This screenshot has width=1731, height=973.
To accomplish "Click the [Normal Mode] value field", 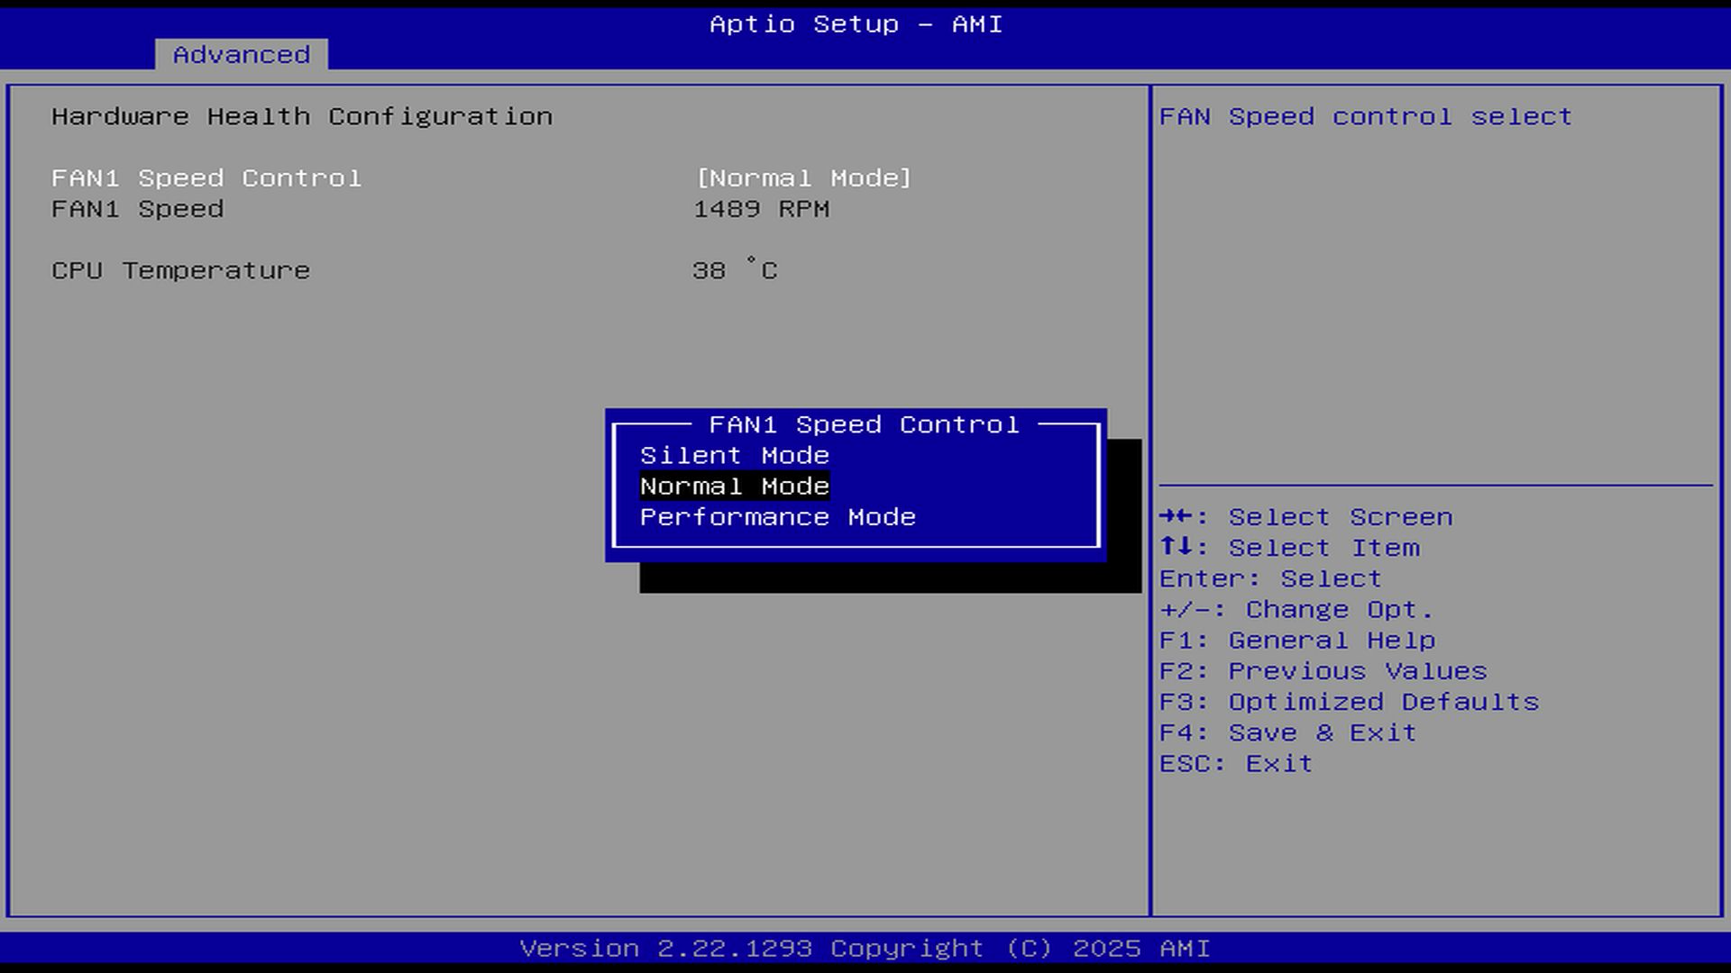I will [803, 178].
